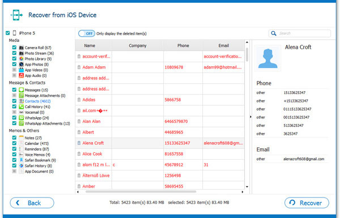Click the search magnifier icon
Image resolution: width=340 pixels, height=218 pixels.
coord(274,33)
